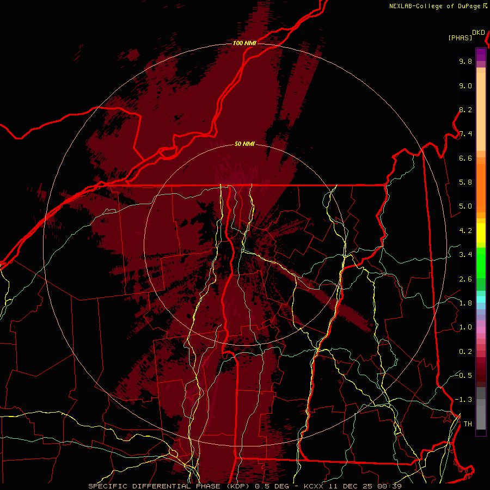Click the 7.4 legend value
The width and height of the screenshot is (490, 490).
coord(465,134)
